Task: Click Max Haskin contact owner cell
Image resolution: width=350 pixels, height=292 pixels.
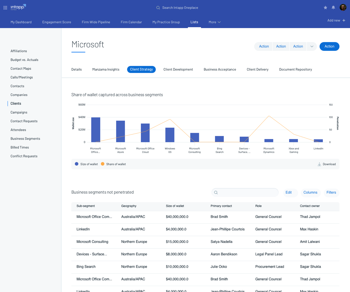Action: coord(309,229)
